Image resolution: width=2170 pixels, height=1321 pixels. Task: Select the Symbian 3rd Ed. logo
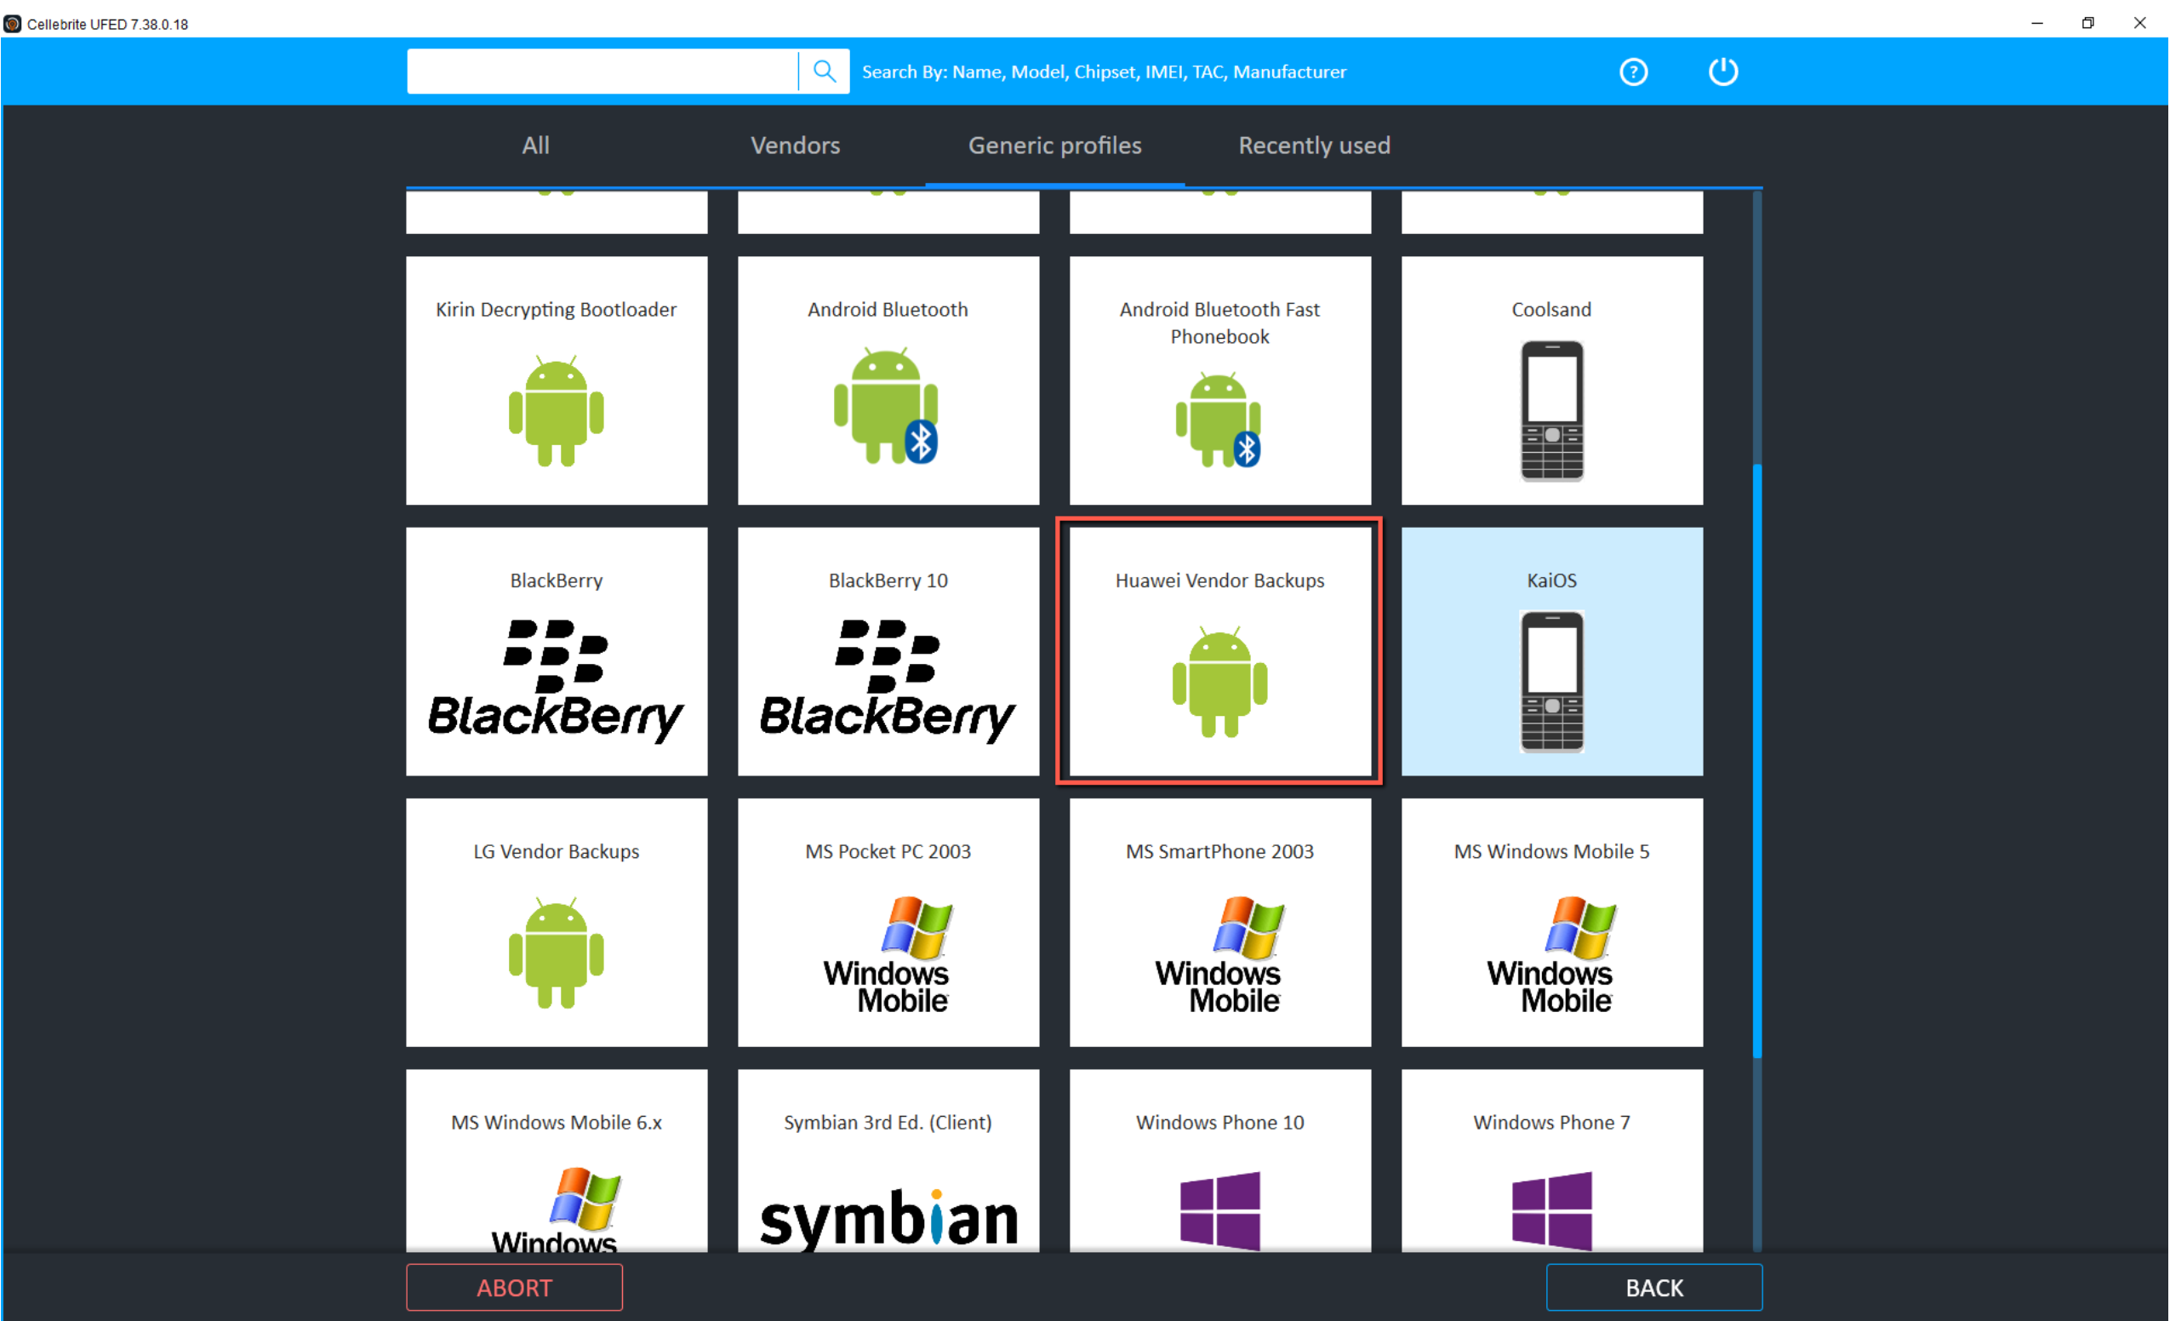click(888, 1218)
